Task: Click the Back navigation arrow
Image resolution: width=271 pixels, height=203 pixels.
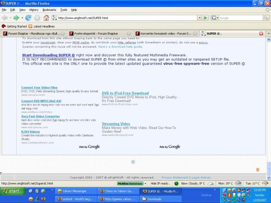Action: click(x=5, y=18)
